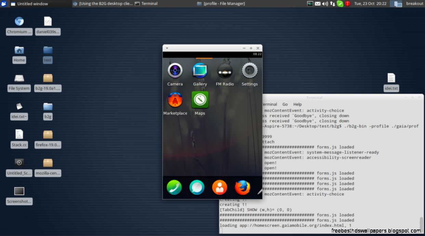
Task: Open the Help menu in Terminal
Action: coord(297,104)
